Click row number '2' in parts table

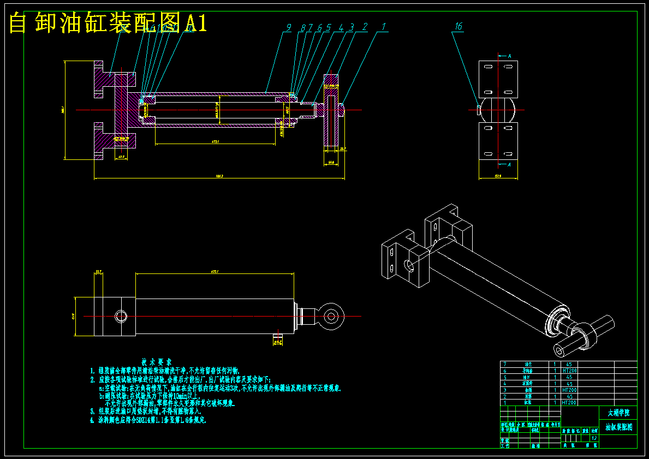point(504,396)
